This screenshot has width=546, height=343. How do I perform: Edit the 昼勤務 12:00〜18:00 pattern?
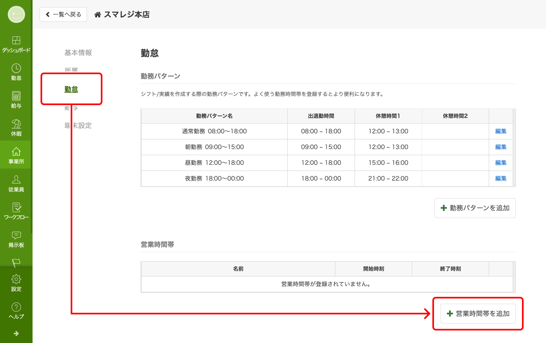point(501,163)
